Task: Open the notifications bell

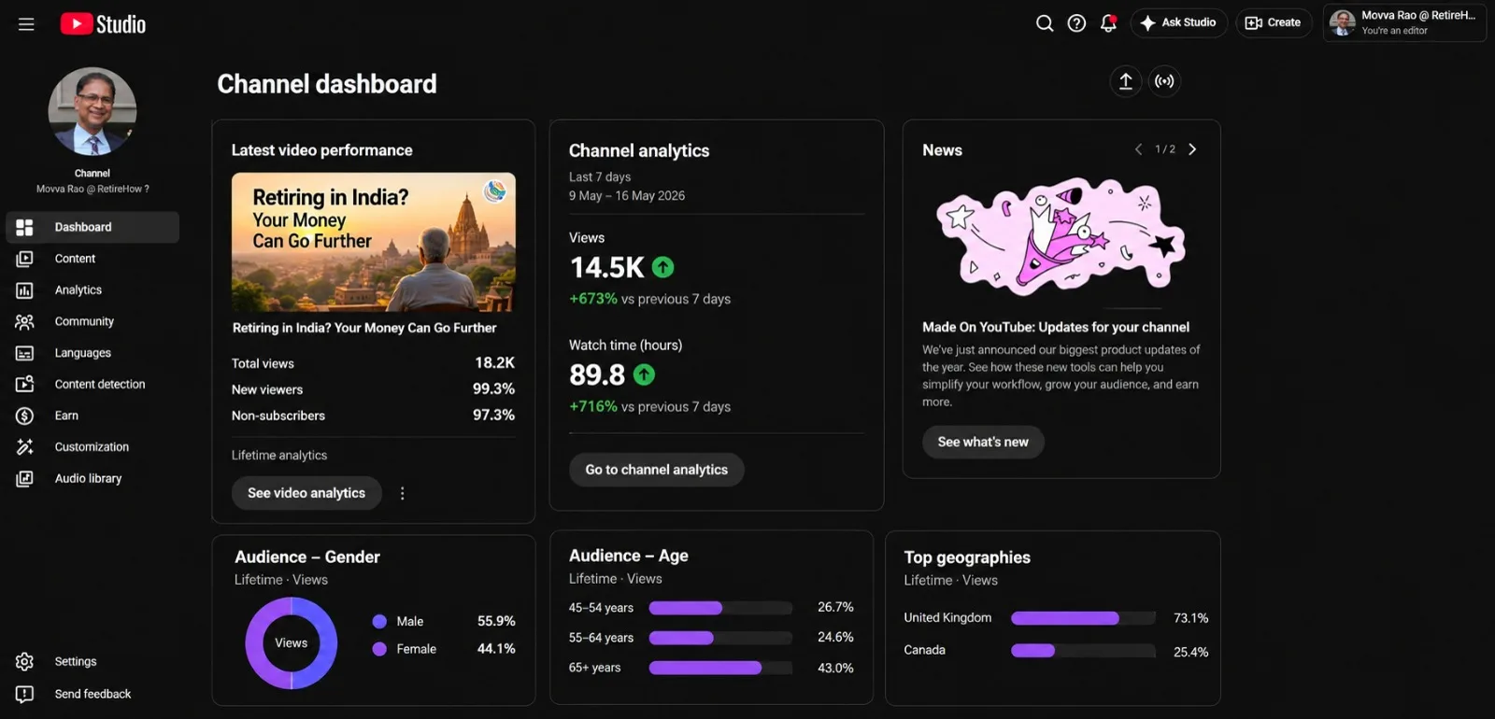Action: tap(1108, 23)
